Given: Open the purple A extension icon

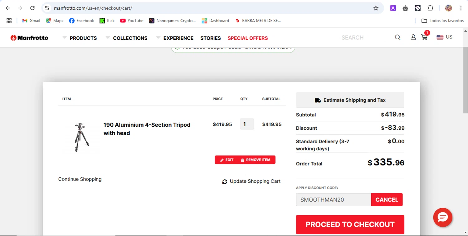Looking at the screenshot, I should pos(393,8).
